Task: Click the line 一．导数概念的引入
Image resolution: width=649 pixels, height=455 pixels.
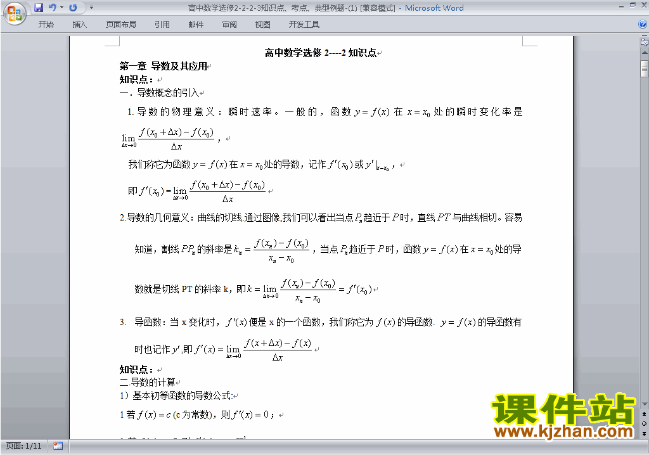Action: click(159, 93)
